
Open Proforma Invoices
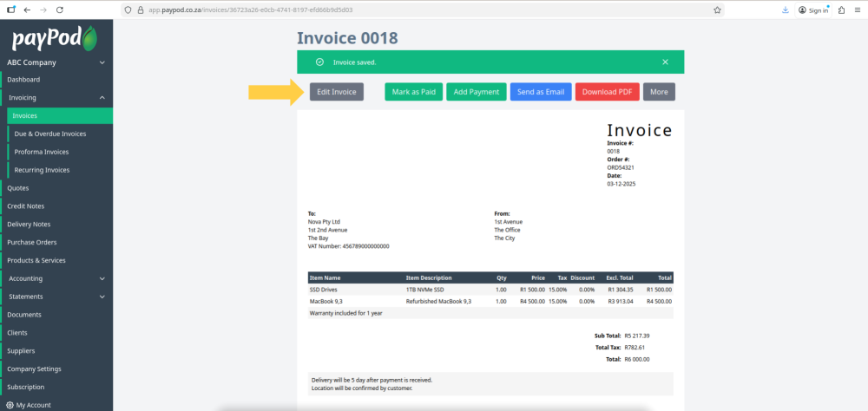[42, 152]
